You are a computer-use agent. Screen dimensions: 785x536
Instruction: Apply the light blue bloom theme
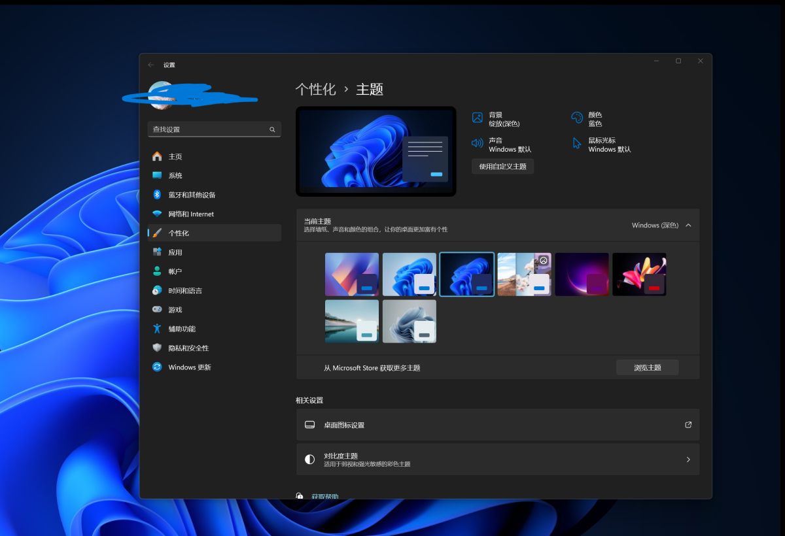click(x=410, y=275)
